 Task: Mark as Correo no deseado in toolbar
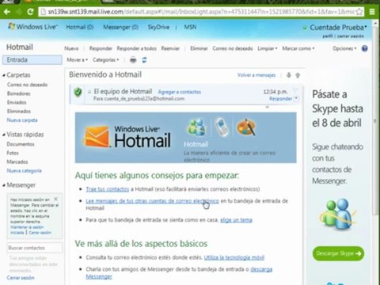233,48
